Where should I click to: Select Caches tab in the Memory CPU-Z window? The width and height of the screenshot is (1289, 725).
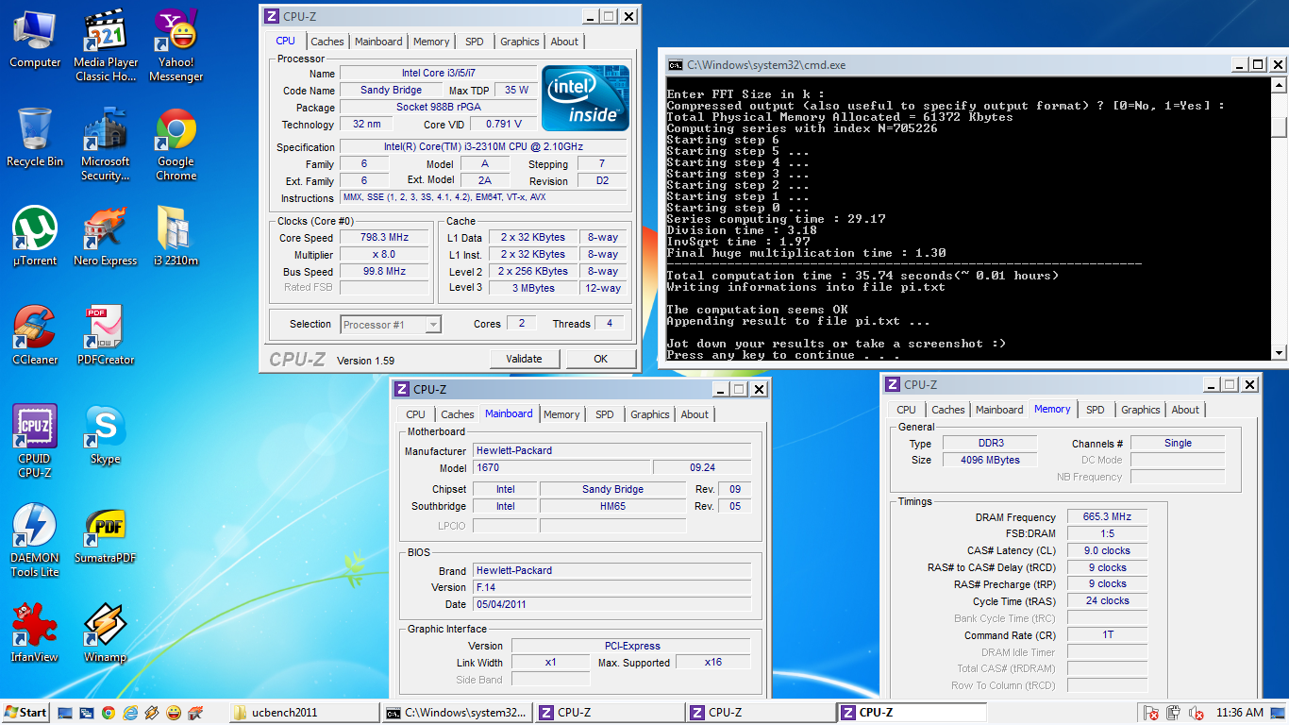[948, 410]
